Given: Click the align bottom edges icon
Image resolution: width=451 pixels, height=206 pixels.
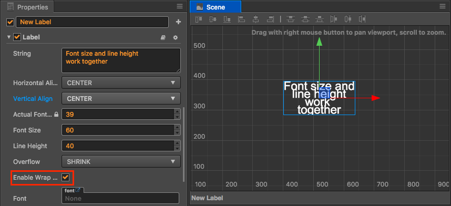Looking at the screenshot, I should [227, 19].
